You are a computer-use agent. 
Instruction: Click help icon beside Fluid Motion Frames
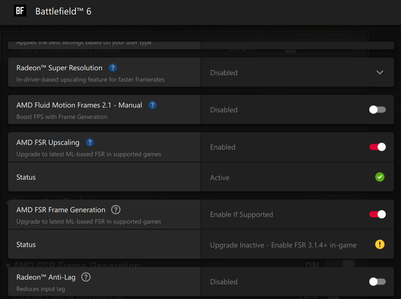coord(153,105)
